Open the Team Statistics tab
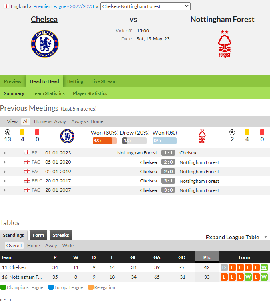Viewport: 271px width, 301px height. (48, 93)
